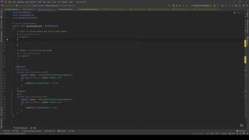
Task: Click the green Build hammer icon
Action: click(x=169, y=5)
